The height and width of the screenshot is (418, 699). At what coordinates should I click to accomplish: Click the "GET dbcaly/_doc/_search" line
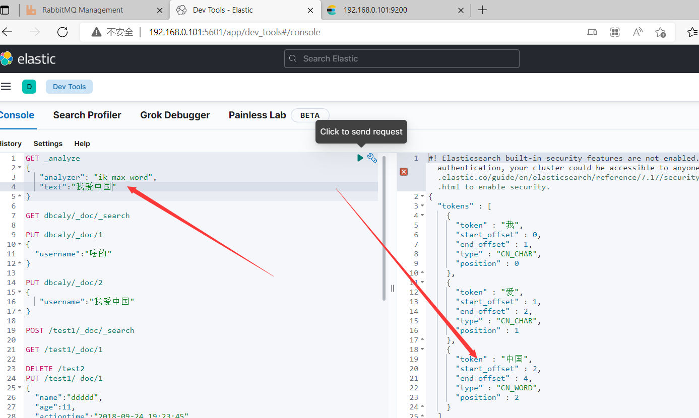(x=78, y=216)
